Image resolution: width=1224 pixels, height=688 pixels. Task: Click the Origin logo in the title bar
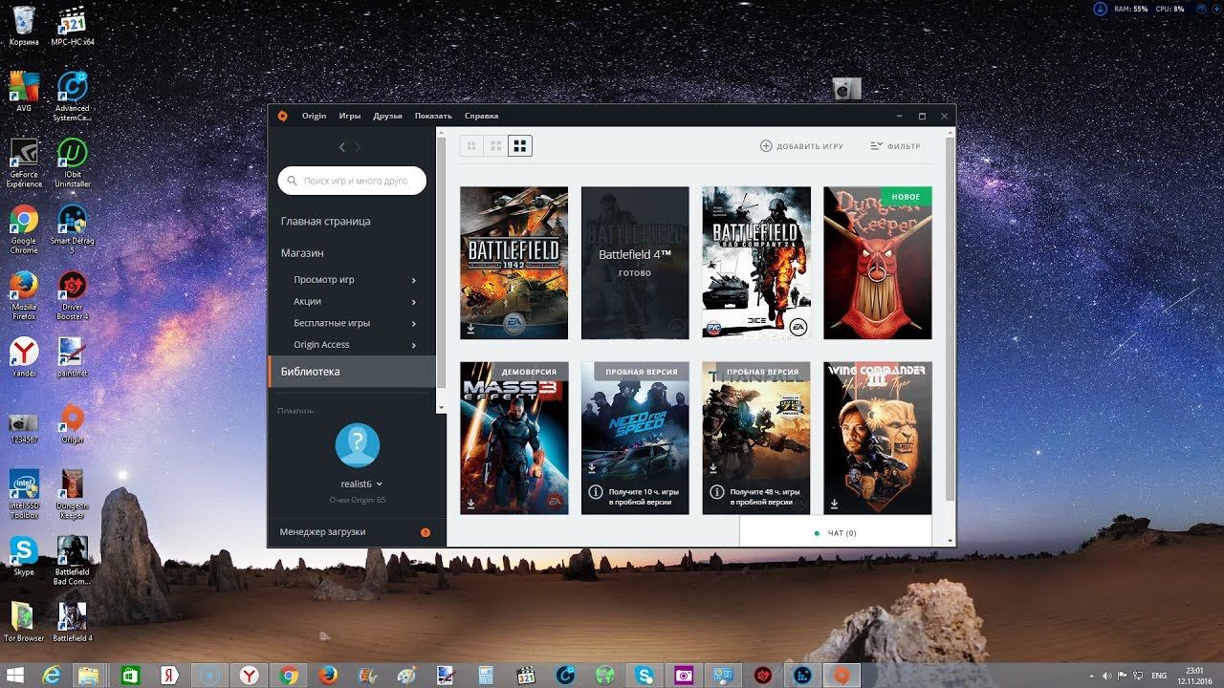tap(282, 116)
